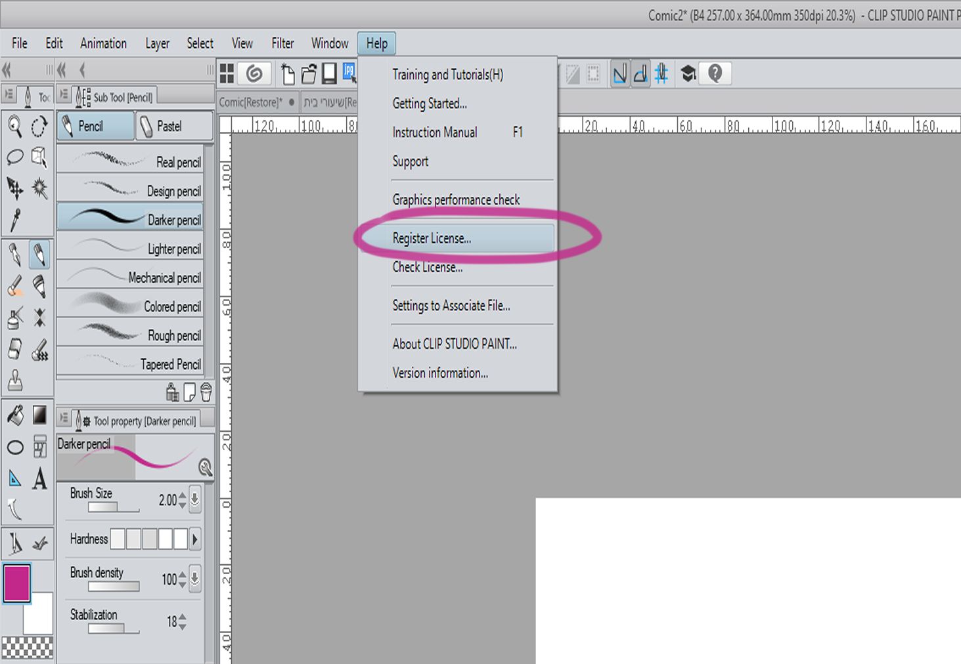
Task: Select the transparent color checkerboard
Action: point(27,648)
